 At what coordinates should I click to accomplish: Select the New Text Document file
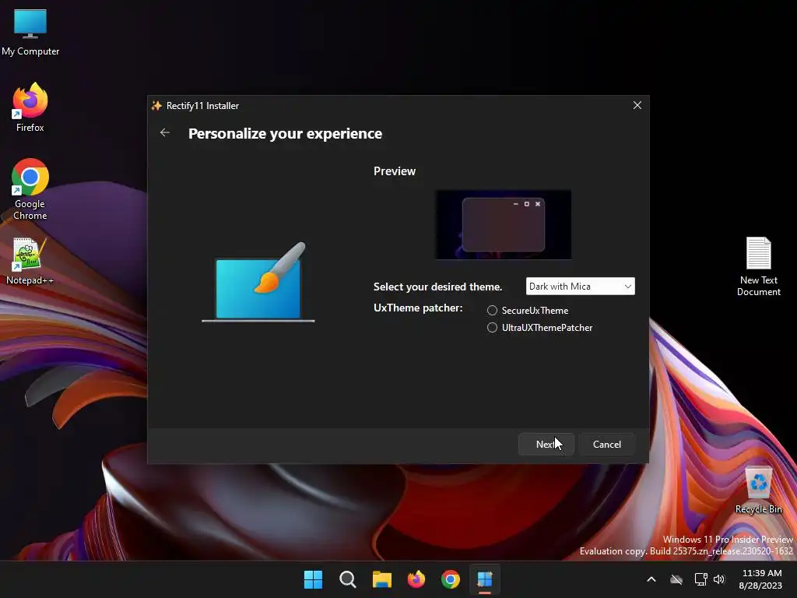click(758, 266)
